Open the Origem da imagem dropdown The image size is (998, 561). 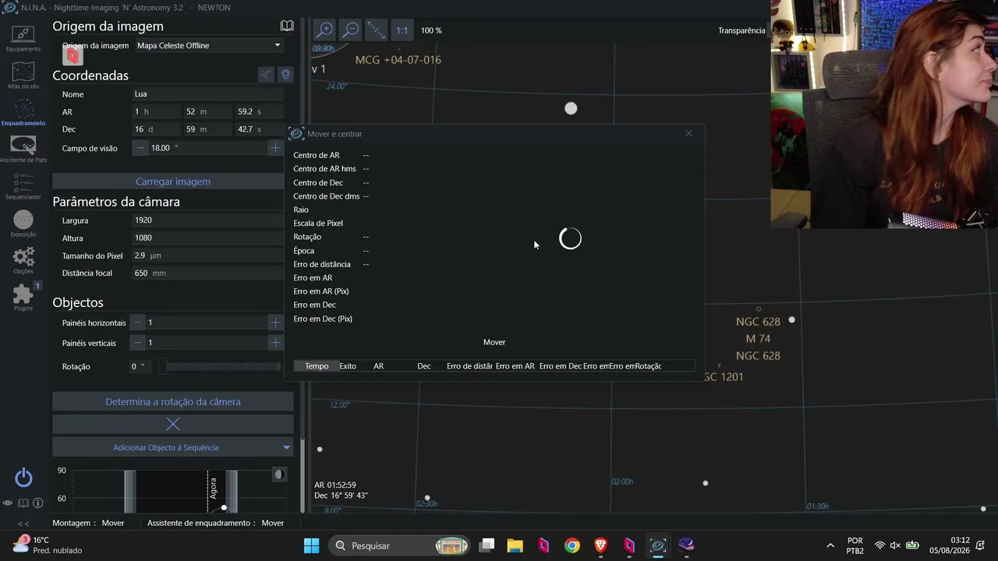(x=208, y=45)
